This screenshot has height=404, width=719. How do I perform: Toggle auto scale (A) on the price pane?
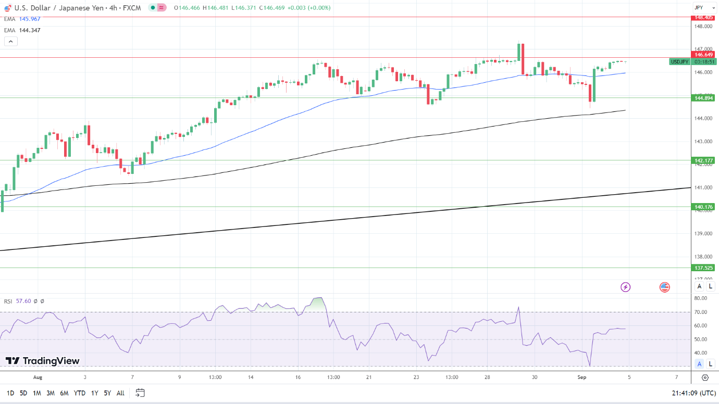click(700, 286)
